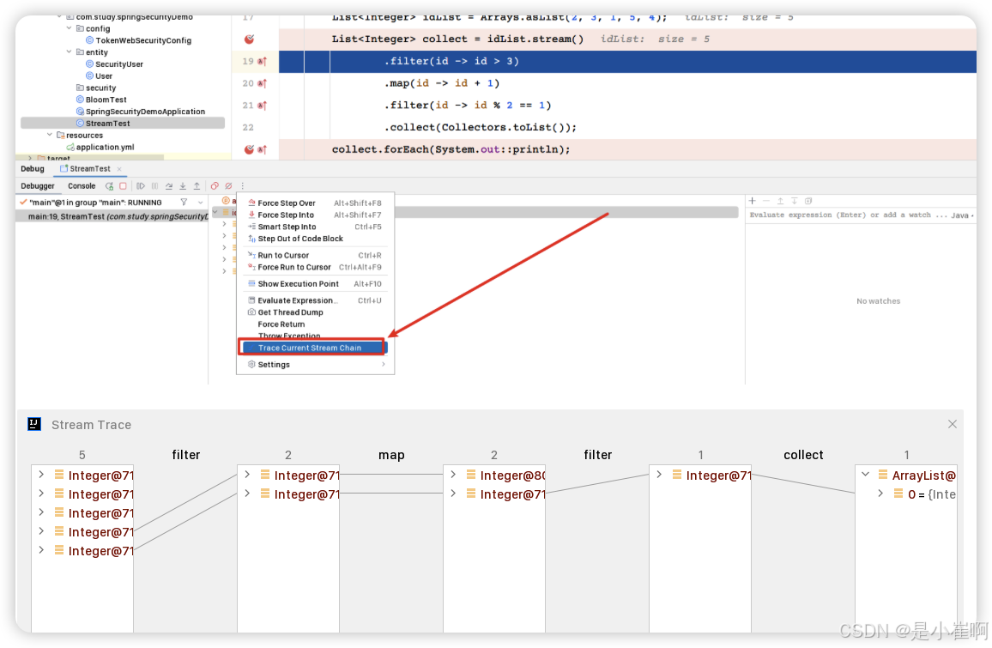Open the thread selector dropdown arrow
This screenshot has height=648, width=992.
[x=201, y=203]
